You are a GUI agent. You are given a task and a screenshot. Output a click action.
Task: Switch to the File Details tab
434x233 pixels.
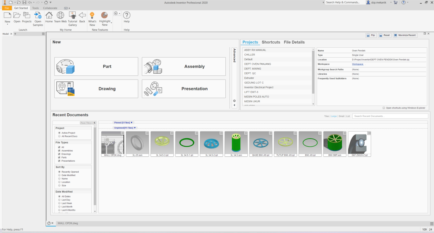(x=294, y=42)
